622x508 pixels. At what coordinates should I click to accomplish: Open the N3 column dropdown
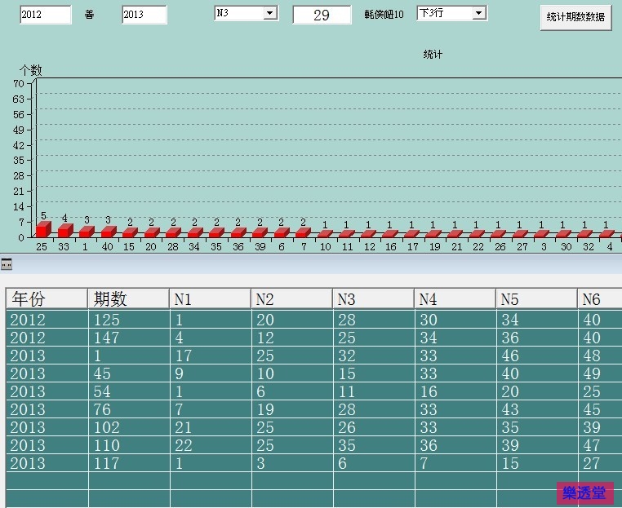[x=270, y=13]
